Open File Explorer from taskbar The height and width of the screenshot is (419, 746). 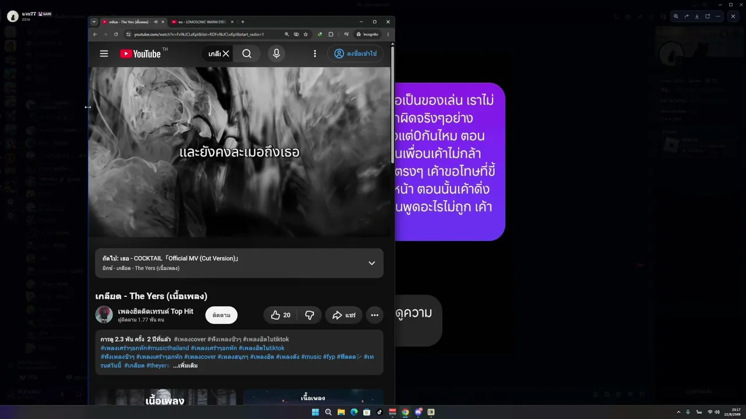click(x=341, y=412)
